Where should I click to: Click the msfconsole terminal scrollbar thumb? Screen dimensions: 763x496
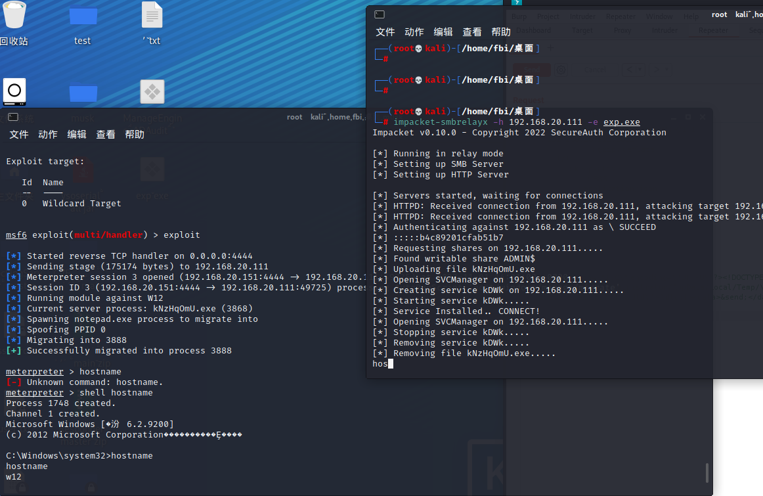pyautogui.click(x=707, y=472)
